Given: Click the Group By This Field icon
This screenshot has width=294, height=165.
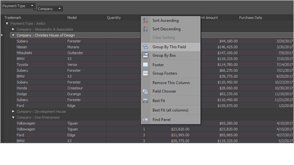Looking at the screenshot, I should 146,47.
